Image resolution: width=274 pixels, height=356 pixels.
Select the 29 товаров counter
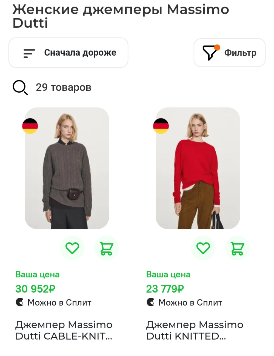click(x=63, y=87)
